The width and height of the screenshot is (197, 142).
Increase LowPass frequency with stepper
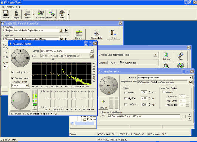click(149, 103)
